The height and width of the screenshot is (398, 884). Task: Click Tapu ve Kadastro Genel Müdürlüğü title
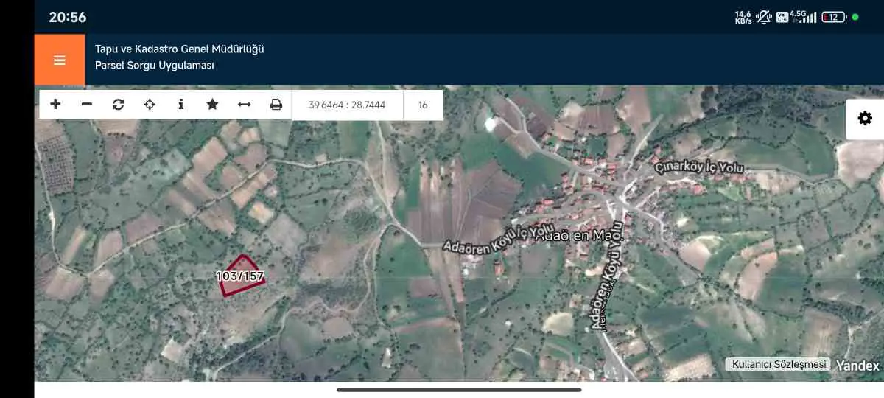click(x=179, y=49)
